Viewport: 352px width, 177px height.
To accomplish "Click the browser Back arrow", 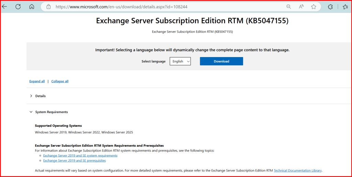I will click(4, 7).
